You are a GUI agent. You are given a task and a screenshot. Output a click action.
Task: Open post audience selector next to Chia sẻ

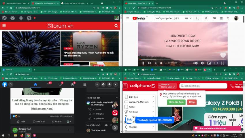[x=69, y=122]
